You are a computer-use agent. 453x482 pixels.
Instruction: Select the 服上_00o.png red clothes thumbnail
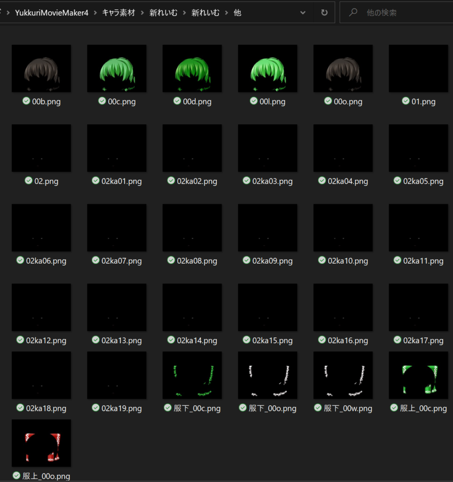click(x=41, y=443)
